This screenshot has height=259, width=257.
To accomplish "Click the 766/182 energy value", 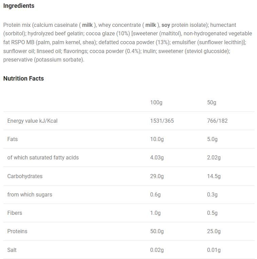I will click(x=217, y=121).
